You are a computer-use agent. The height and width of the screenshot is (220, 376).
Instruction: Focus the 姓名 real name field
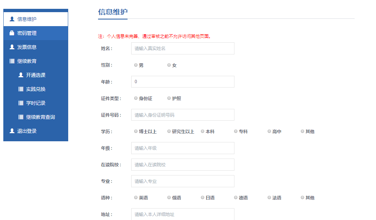[x=183, y=48]
